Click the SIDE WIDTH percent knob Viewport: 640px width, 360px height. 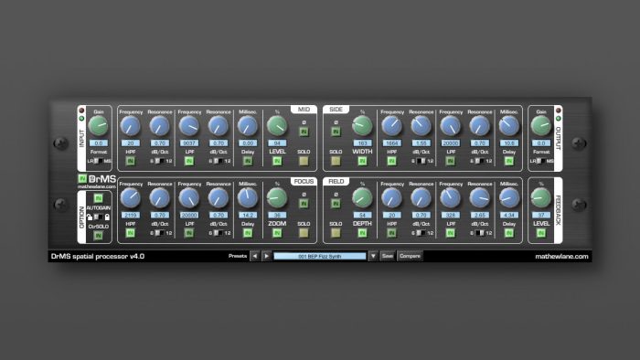362,126
